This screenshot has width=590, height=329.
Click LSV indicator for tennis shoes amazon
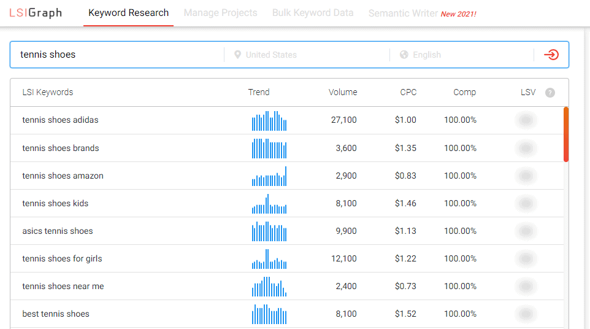click(526, 176)
